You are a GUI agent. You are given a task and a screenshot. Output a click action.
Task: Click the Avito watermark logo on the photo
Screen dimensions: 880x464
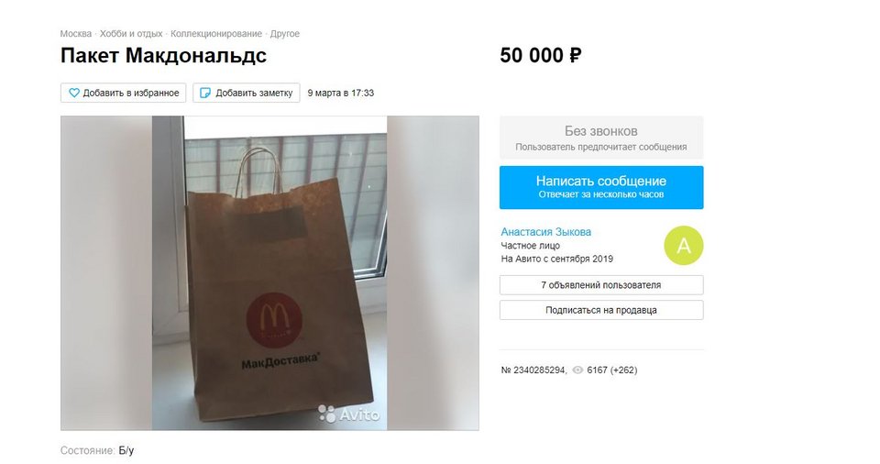pyautogui.click(x=348, y=414)
